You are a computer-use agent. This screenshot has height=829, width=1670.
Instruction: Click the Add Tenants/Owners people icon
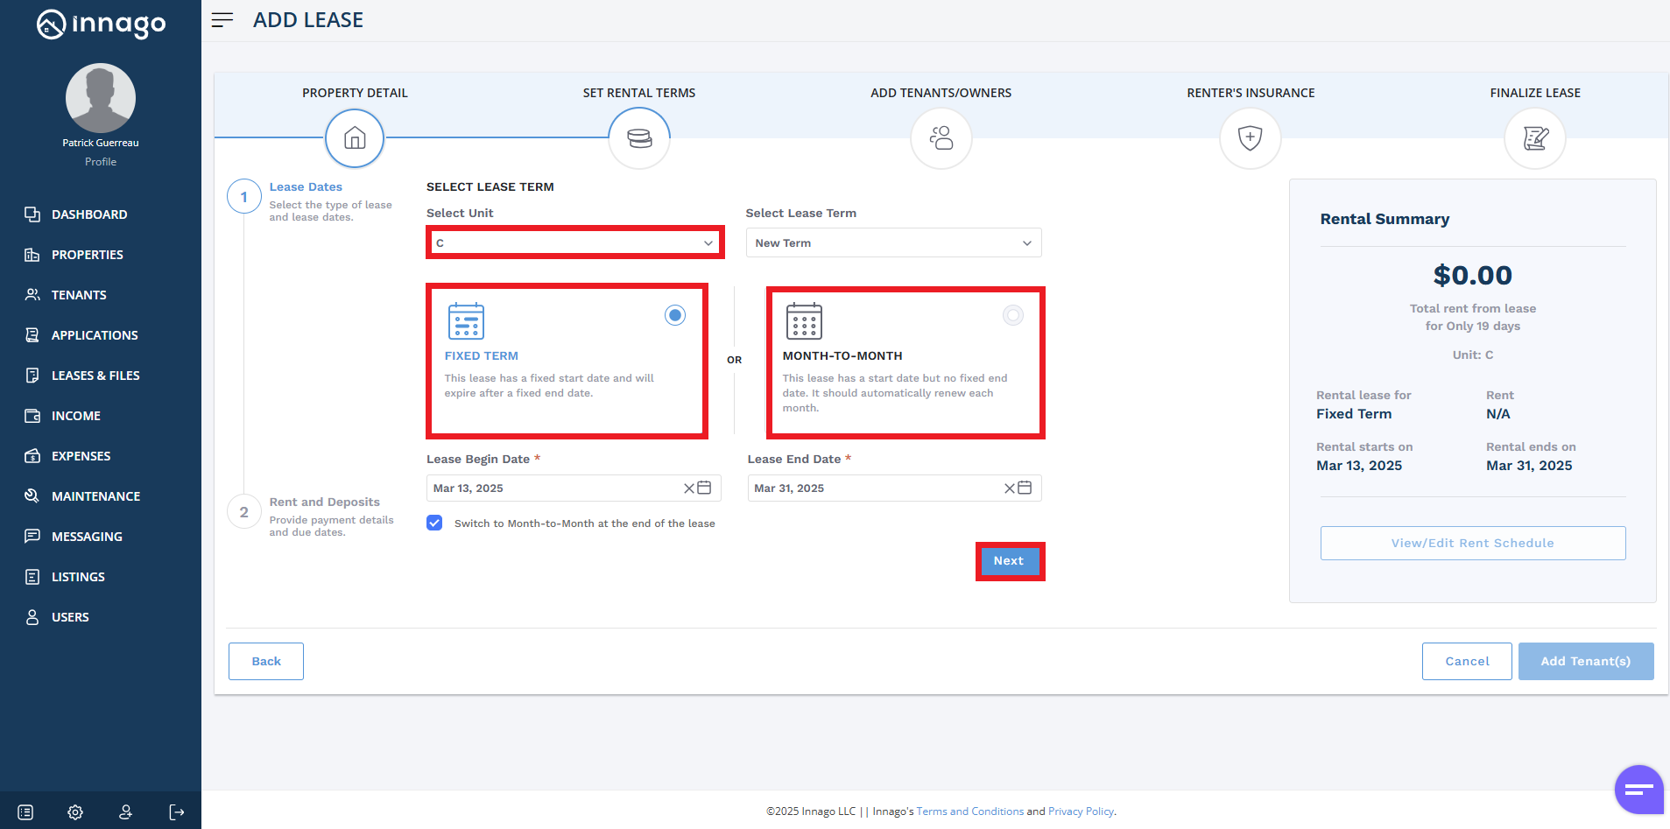pos(941,138)
